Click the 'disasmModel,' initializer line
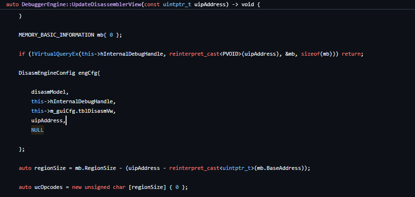 pyautogui.click(x=50, y=92)
